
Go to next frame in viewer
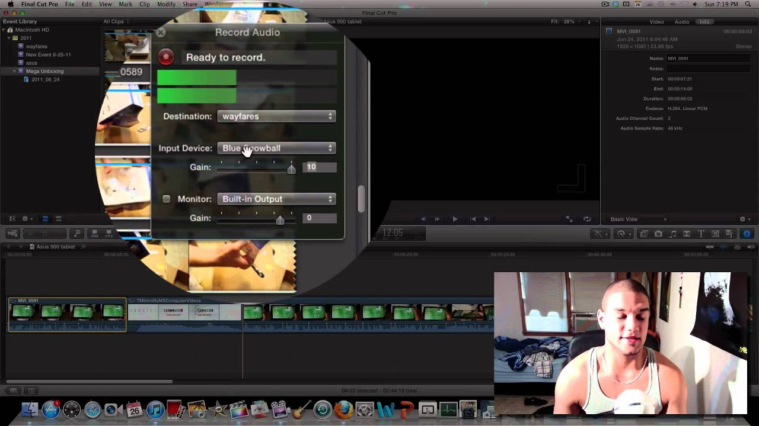click(437, 220)
